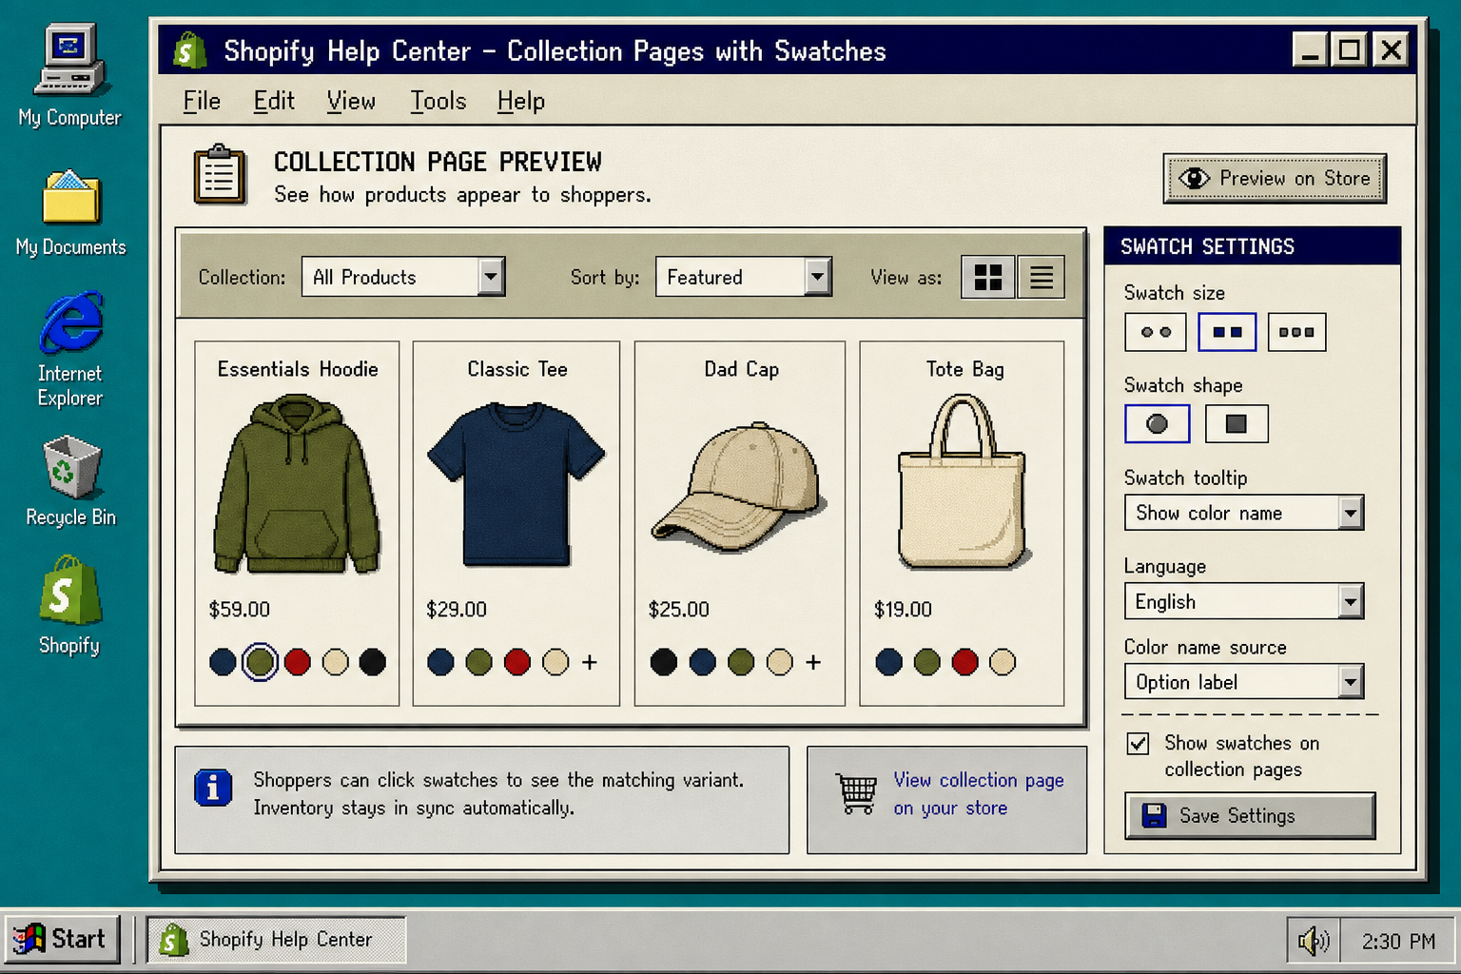Select cream swatch on Essentials Hoodie
The width and height of the screenshot is (1461, 974).
point(335,662)
